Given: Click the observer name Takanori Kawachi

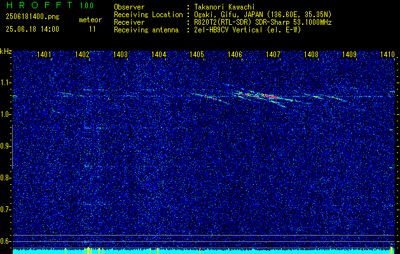Looking at the screenshot, I should point(224,7).
